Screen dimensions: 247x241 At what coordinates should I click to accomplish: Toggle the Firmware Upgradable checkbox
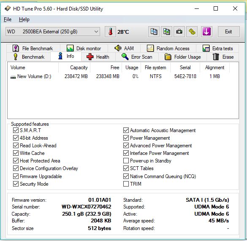click(x=16, y=176)
